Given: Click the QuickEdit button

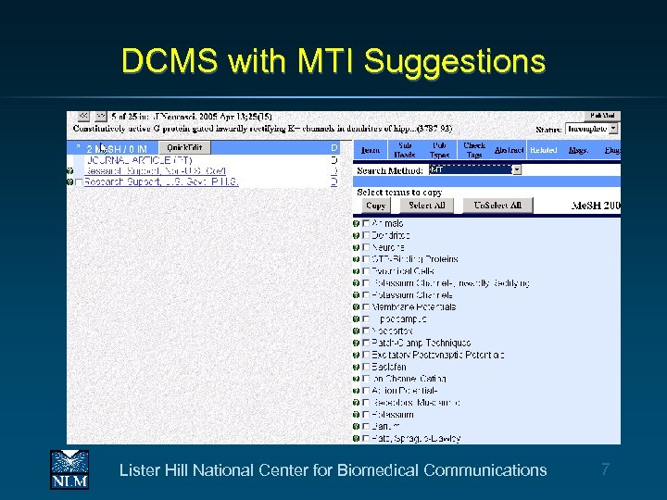Looking at the screenshot, I should tap(184, 147).
